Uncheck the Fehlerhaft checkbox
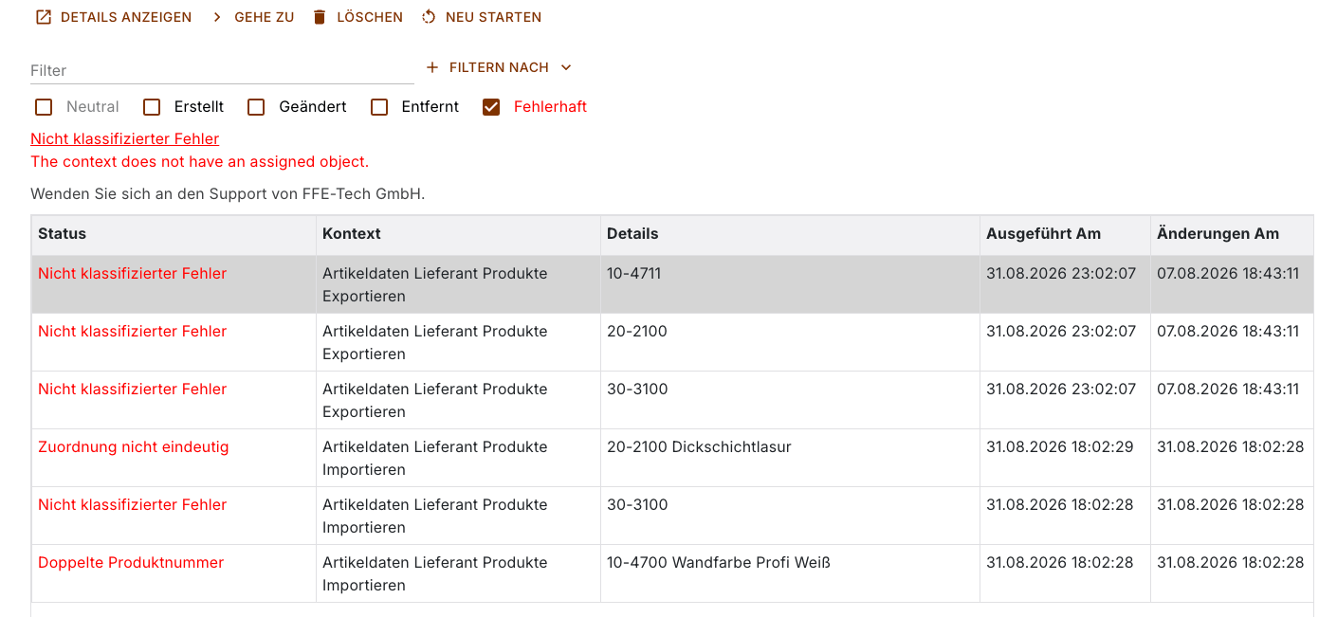Image resolution: width=1337 pixels, height=617 pixels. click(x=491, y=107)
